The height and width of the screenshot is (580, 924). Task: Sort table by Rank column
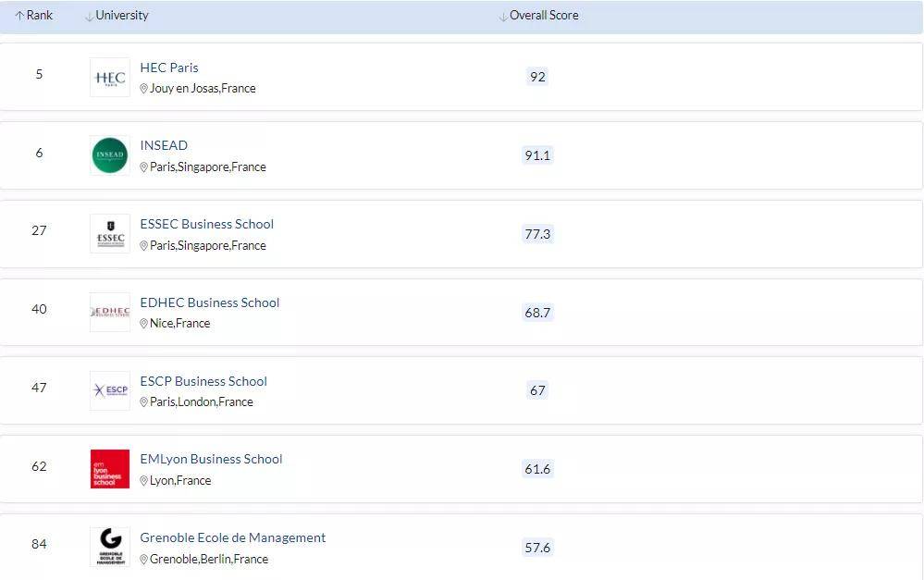(x=34, y=16)
